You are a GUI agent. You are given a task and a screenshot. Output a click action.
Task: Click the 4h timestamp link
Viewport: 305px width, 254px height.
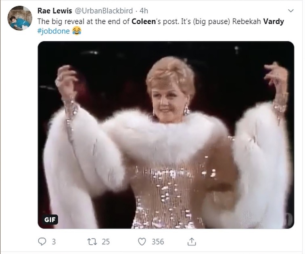[x=144, y=11]
